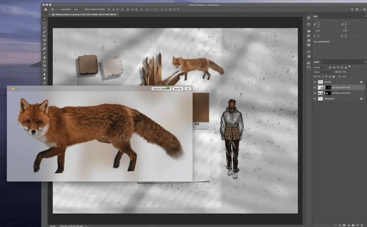Go to Photoshop Home screen icon
The image size is (367, 227).
46,9
